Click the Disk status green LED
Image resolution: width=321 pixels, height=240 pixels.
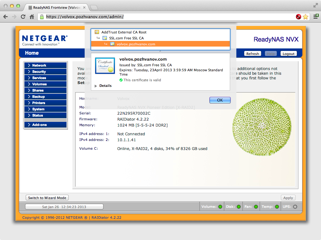pos(239,207)
